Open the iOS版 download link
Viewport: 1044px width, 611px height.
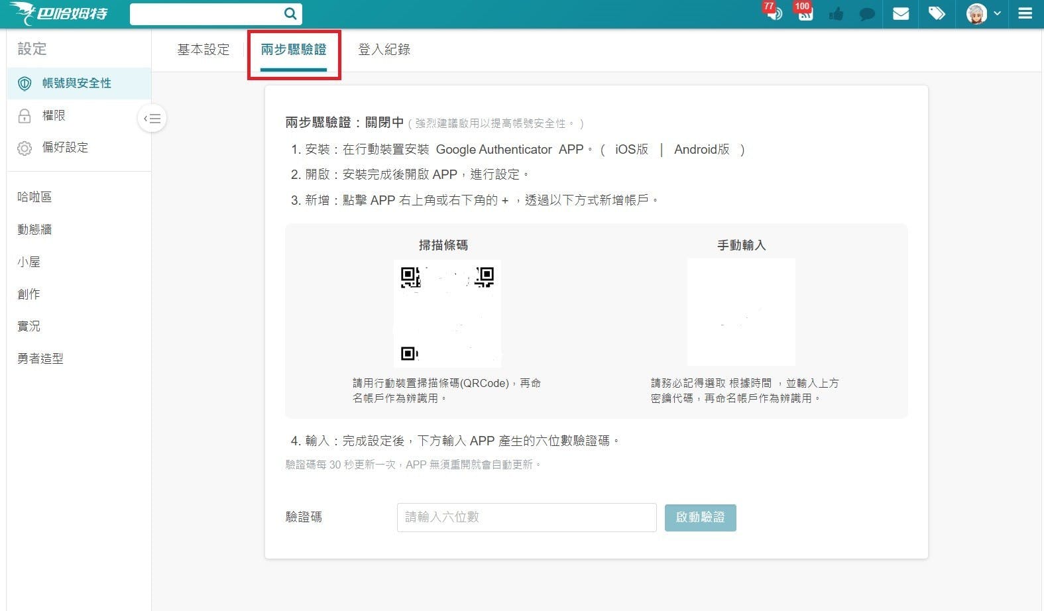(632, 149)
